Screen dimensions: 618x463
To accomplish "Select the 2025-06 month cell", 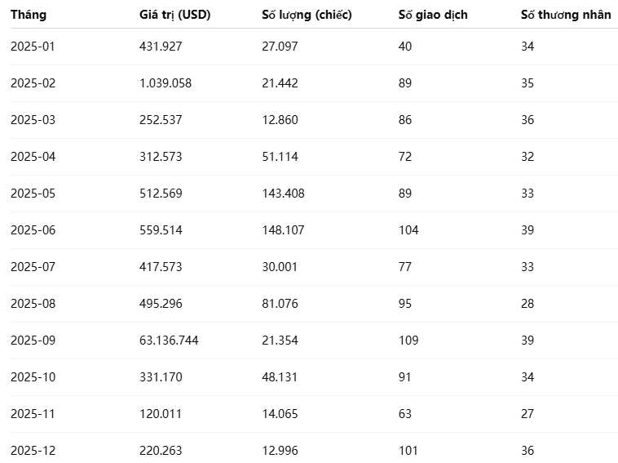I will (33, 230).
